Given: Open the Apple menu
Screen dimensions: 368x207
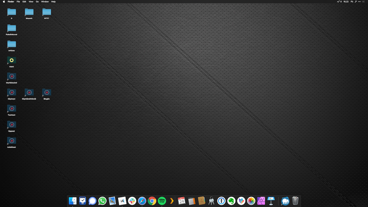Looking at the screenshot, I should 4,2.
